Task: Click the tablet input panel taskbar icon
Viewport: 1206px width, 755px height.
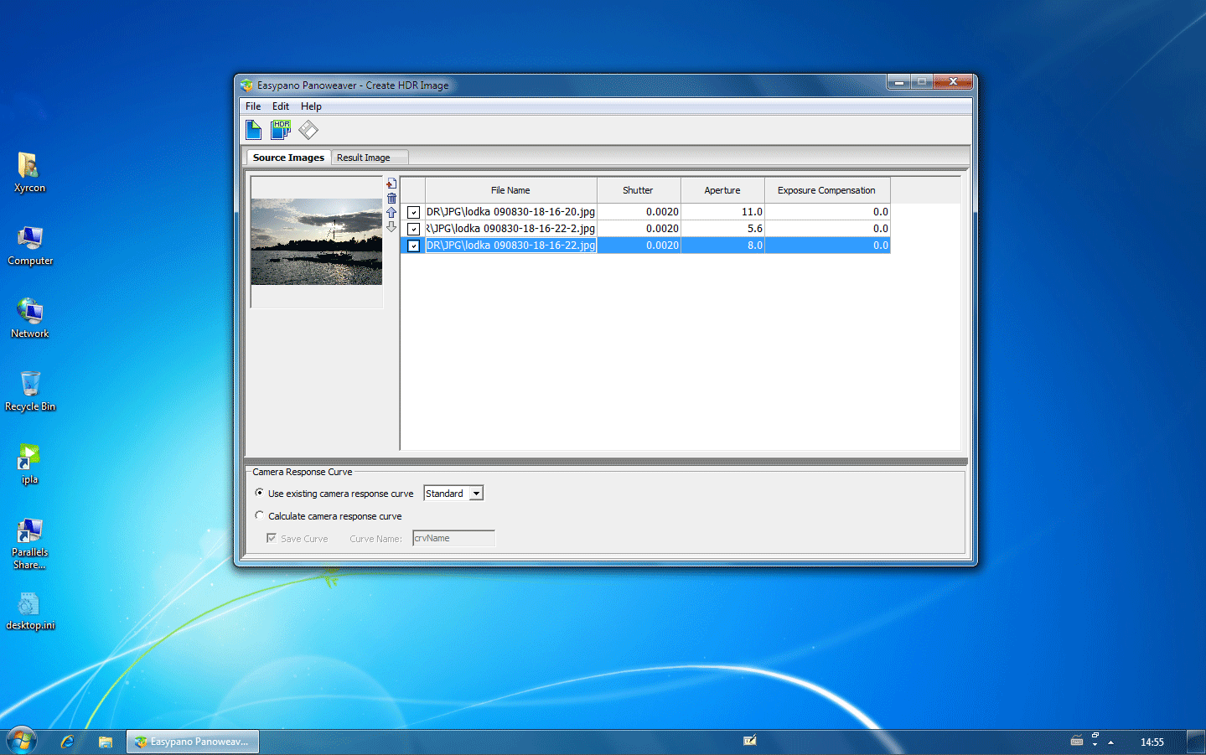Action: coord(750,740)
